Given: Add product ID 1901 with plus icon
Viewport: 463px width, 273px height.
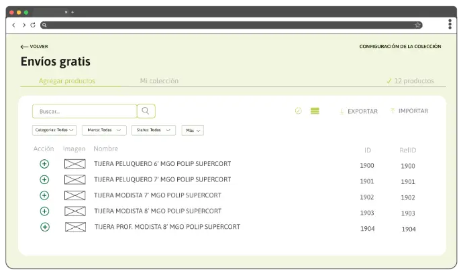Looking at the screenshot, I should (44, 179).
